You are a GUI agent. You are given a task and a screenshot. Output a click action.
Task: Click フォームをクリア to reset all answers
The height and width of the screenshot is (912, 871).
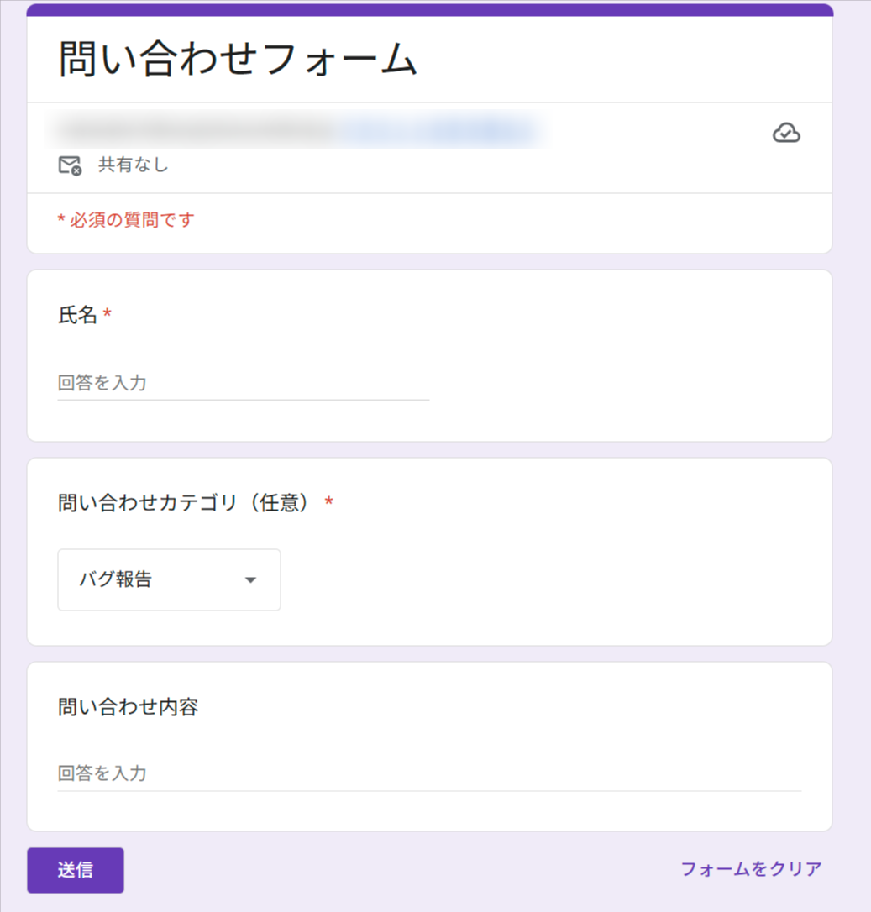(x=750, y=870)
